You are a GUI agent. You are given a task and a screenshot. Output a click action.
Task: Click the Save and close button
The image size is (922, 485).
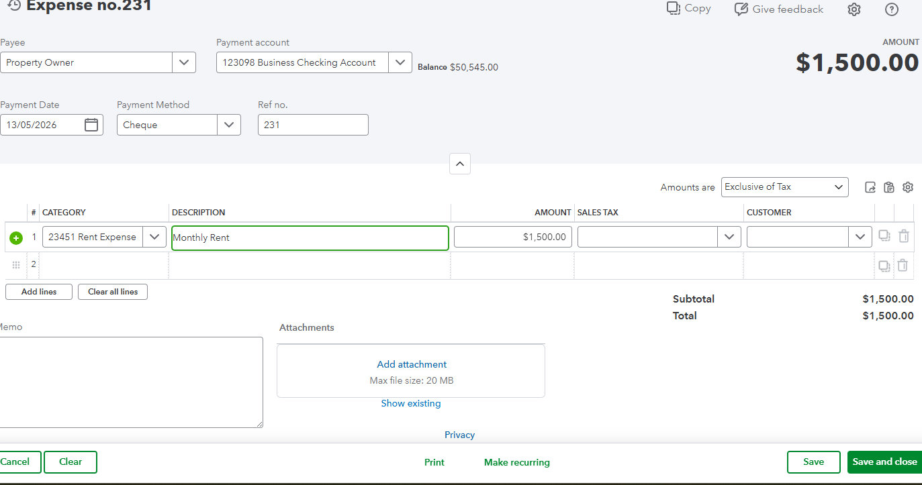click(x=884, y=462)
